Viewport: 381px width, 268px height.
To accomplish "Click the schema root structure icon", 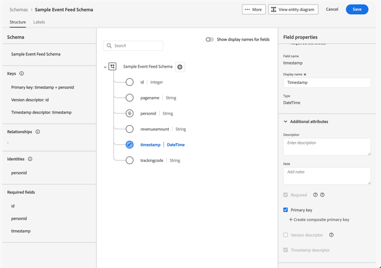I will (x=113, y=67).
